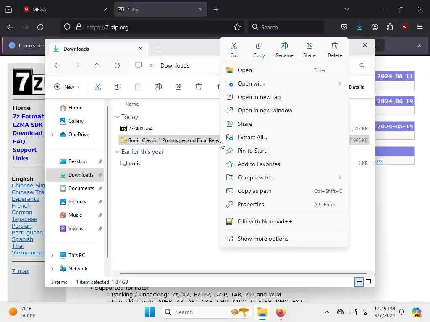Open Firefox hamburger application menu
Image resolution: width=430 pixels, height=322 pixels.
coord(420,27)
